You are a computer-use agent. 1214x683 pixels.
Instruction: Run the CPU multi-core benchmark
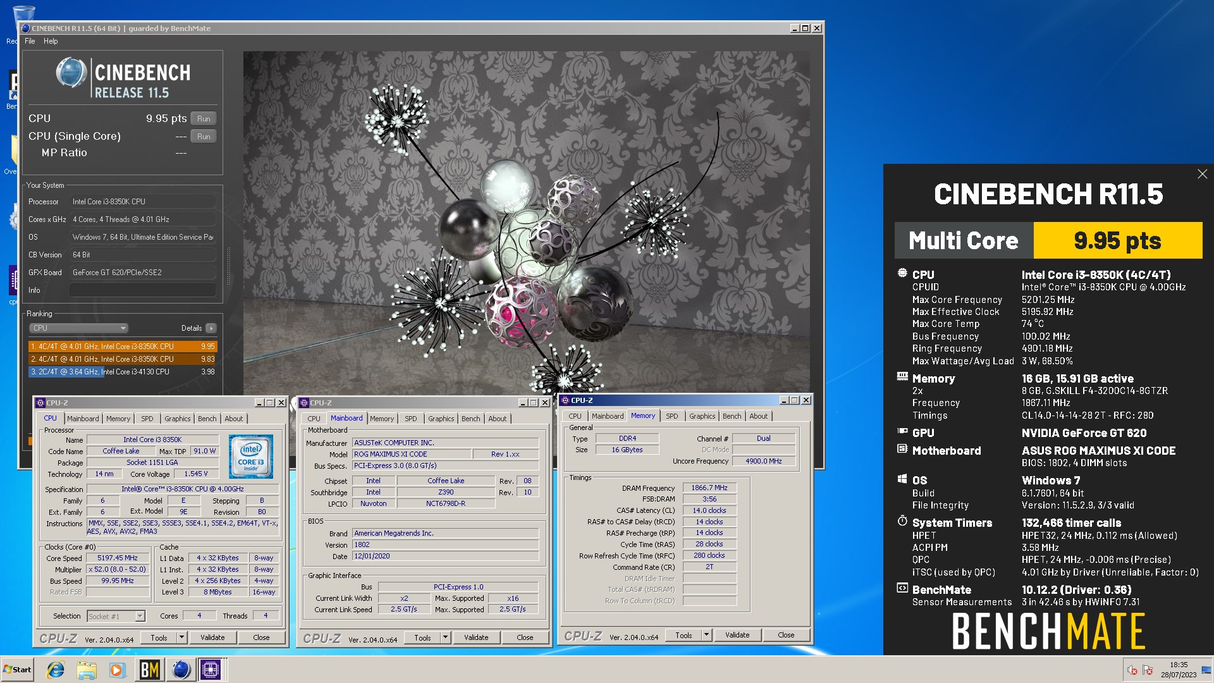(204, 119)
